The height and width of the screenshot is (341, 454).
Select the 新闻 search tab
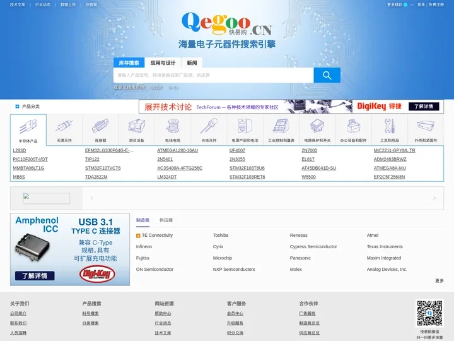[x=192, y=63]
